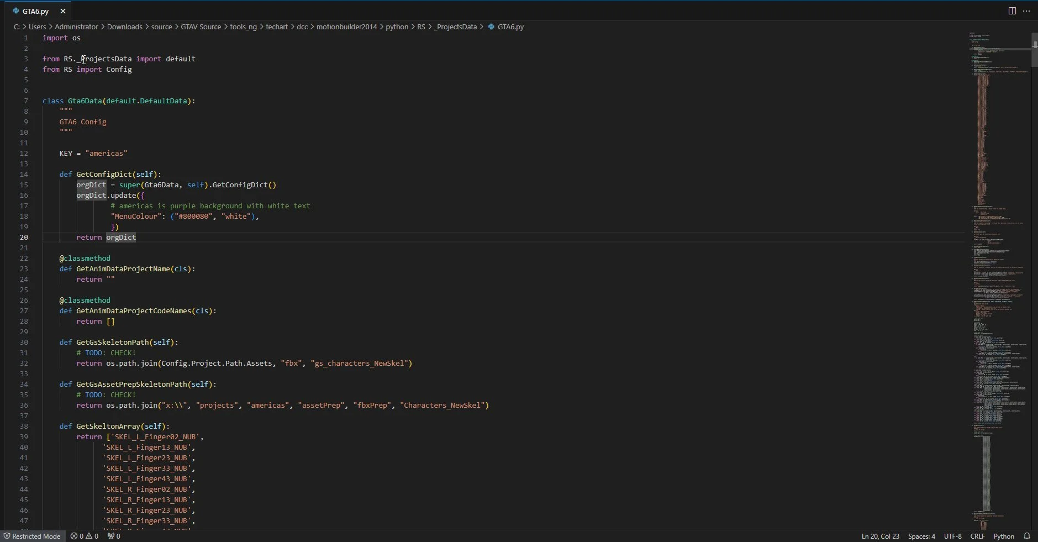Image resolution: width=1038 pixels, height=542 pixels.
Task: Open the Spaces: 4 indentation setting
Action: tap(921, 536)
